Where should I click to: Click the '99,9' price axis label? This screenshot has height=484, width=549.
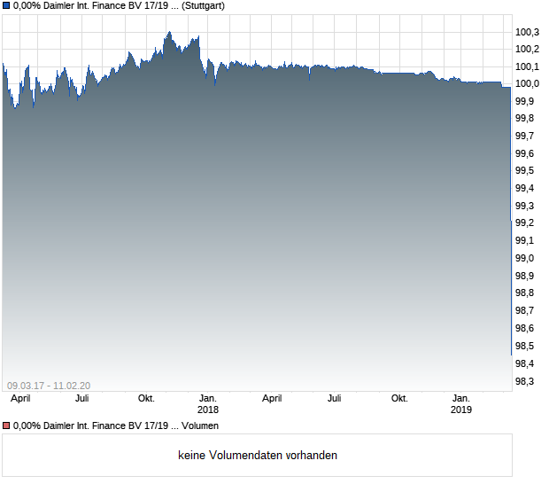click(524, 101)
